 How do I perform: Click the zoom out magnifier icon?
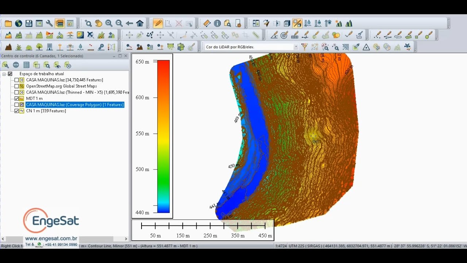(119, 23)
